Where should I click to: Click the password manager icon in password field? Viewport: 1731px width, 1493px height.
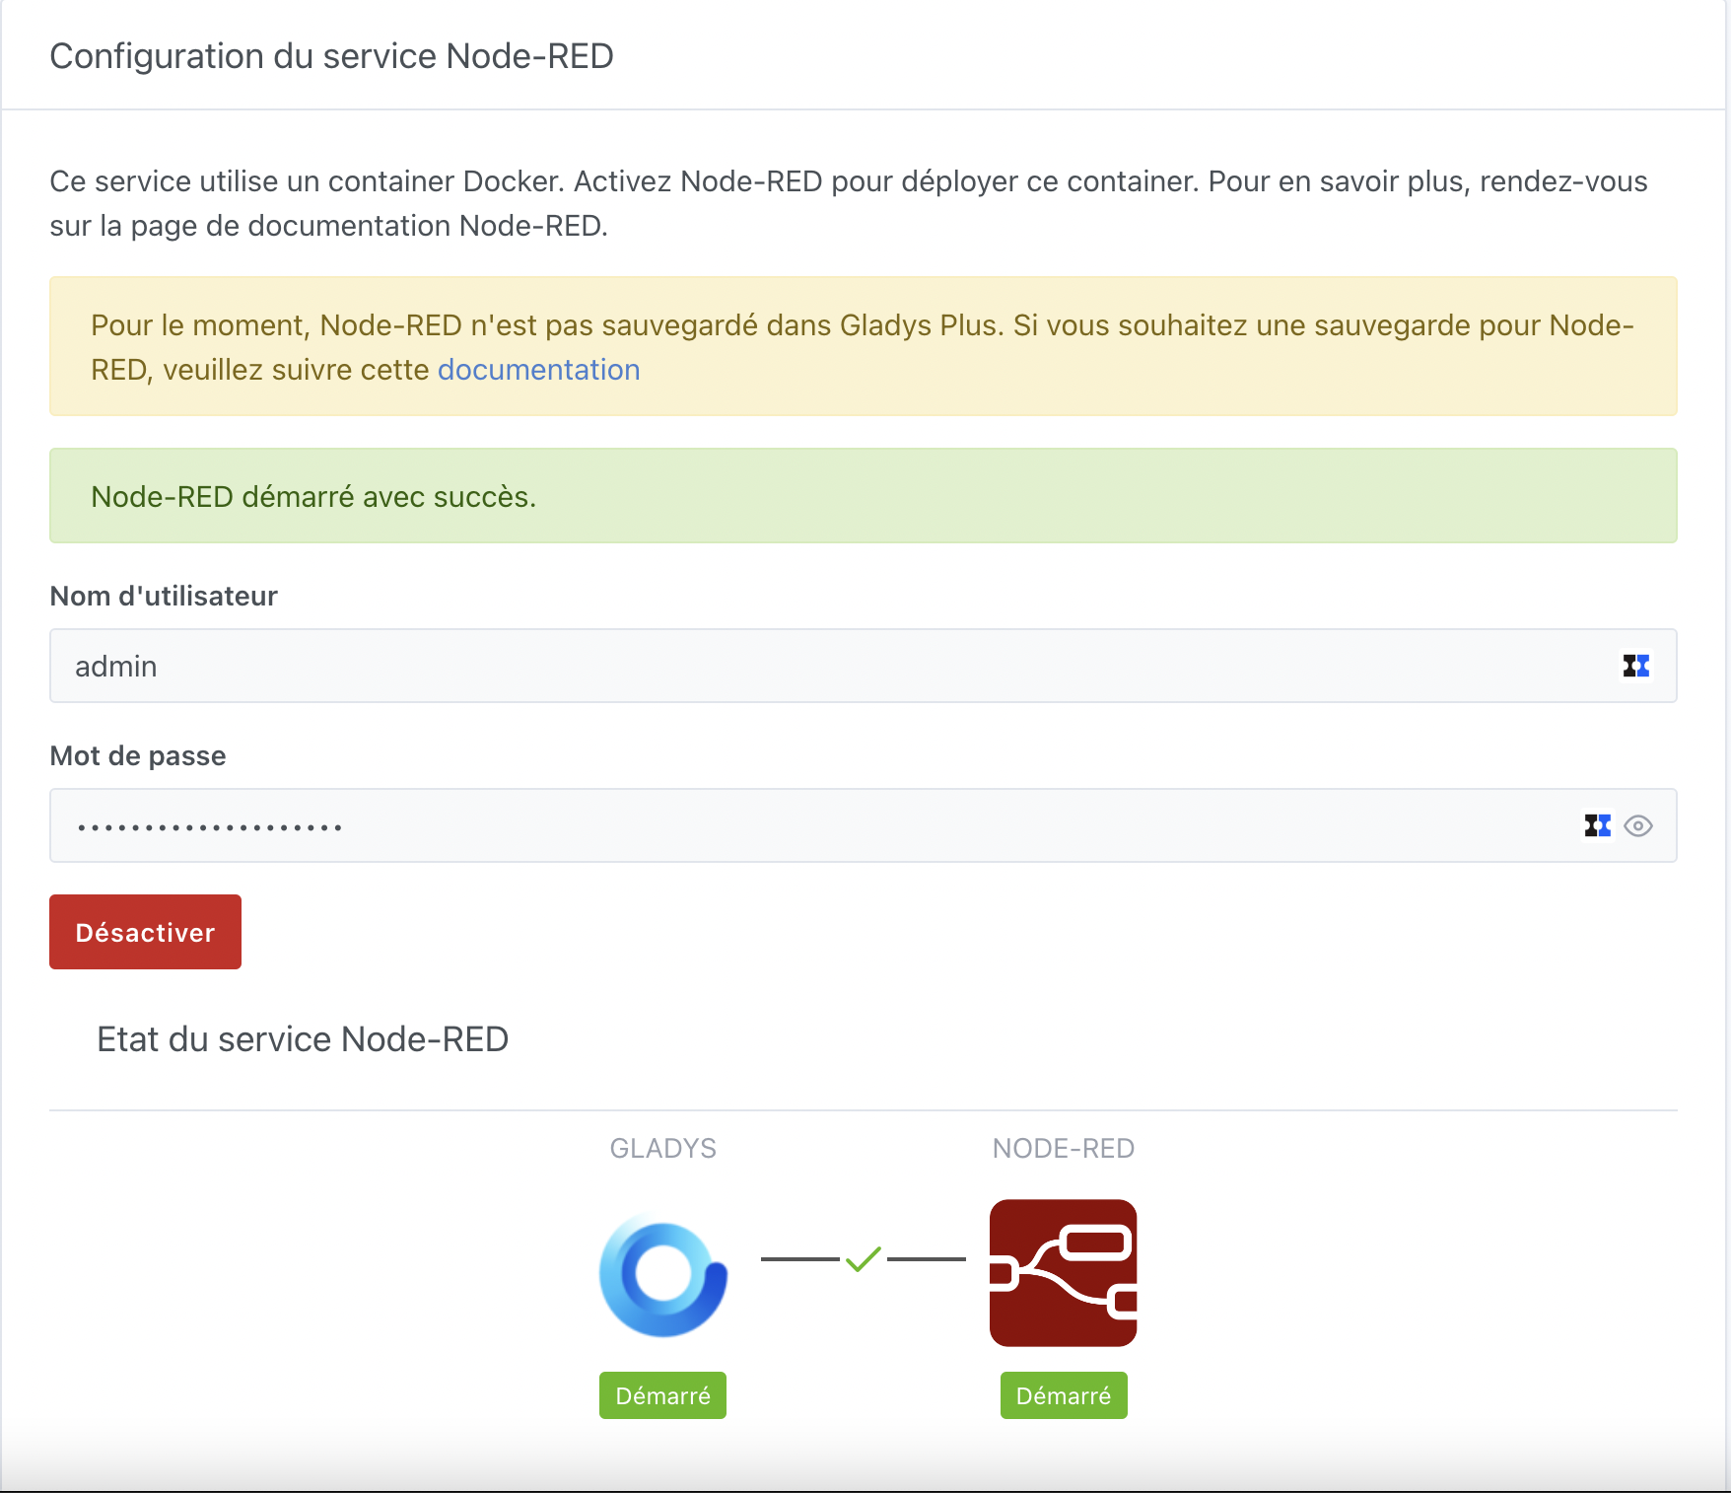click(1598, 825)
